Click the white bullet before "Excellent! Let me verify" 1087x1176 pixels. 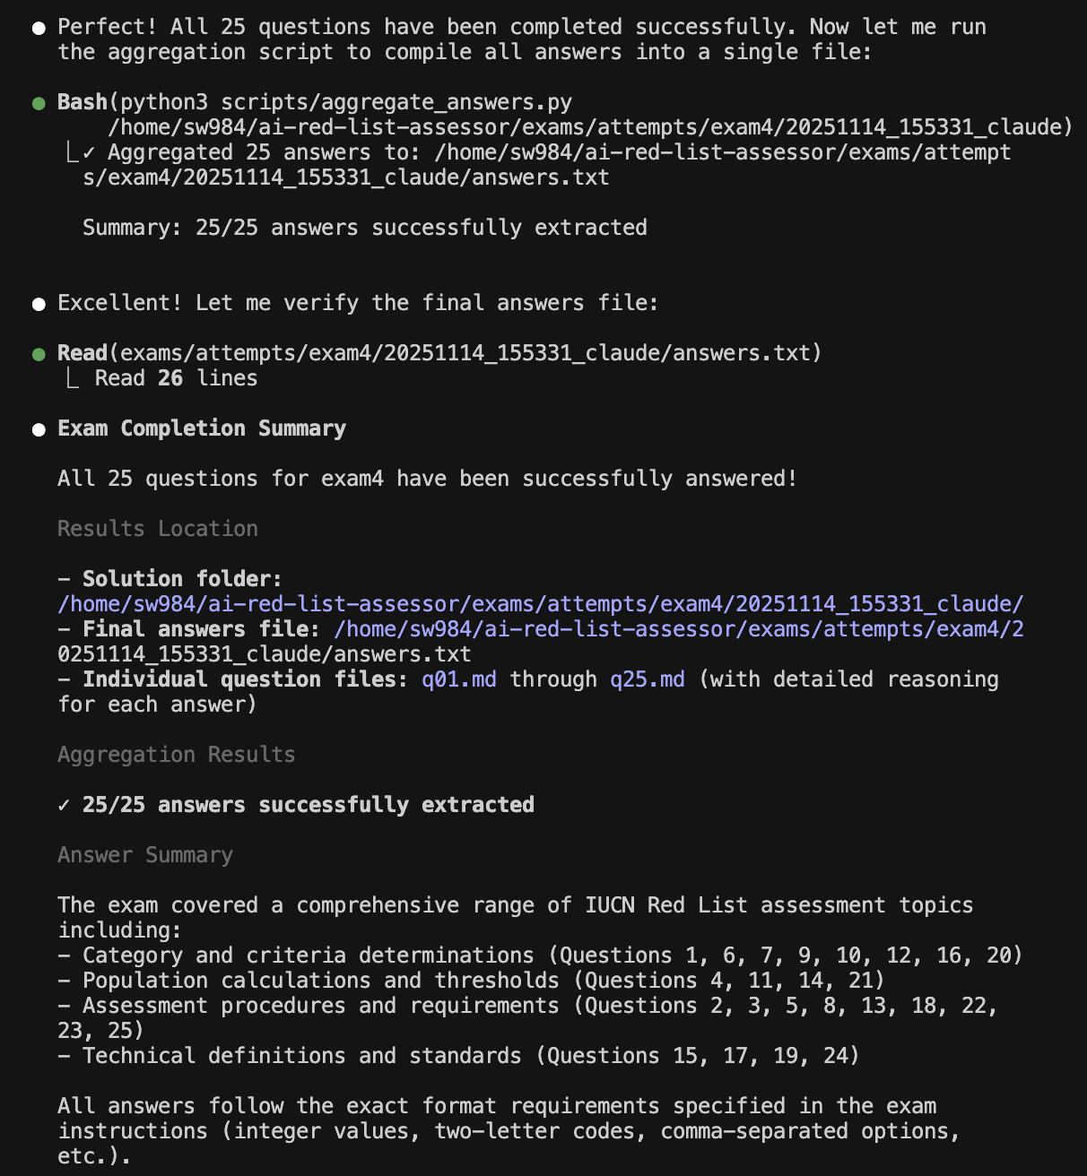click(x=39, y=304)
